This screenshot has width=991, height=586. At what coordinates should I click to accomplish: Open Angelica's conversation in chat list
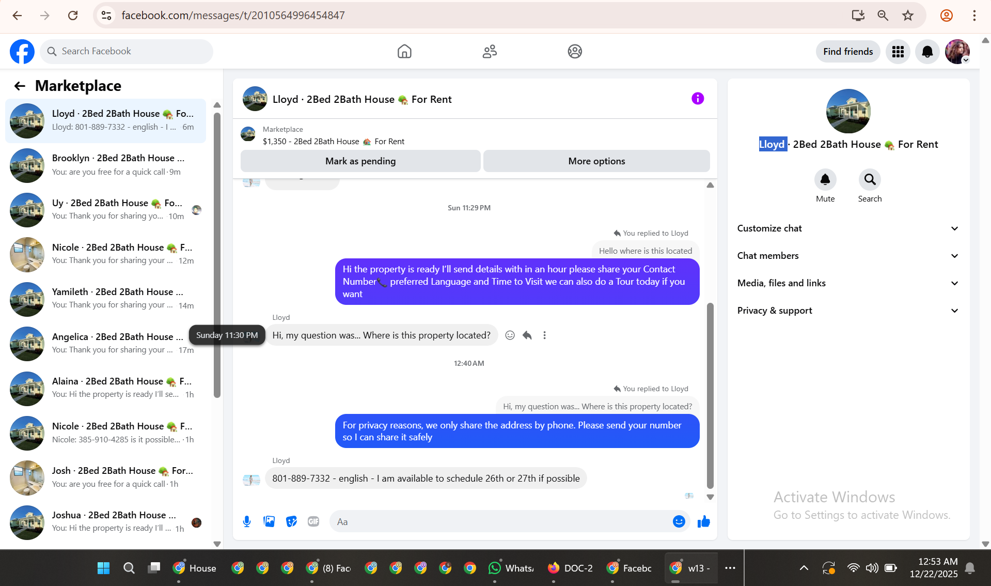point(105,344)
